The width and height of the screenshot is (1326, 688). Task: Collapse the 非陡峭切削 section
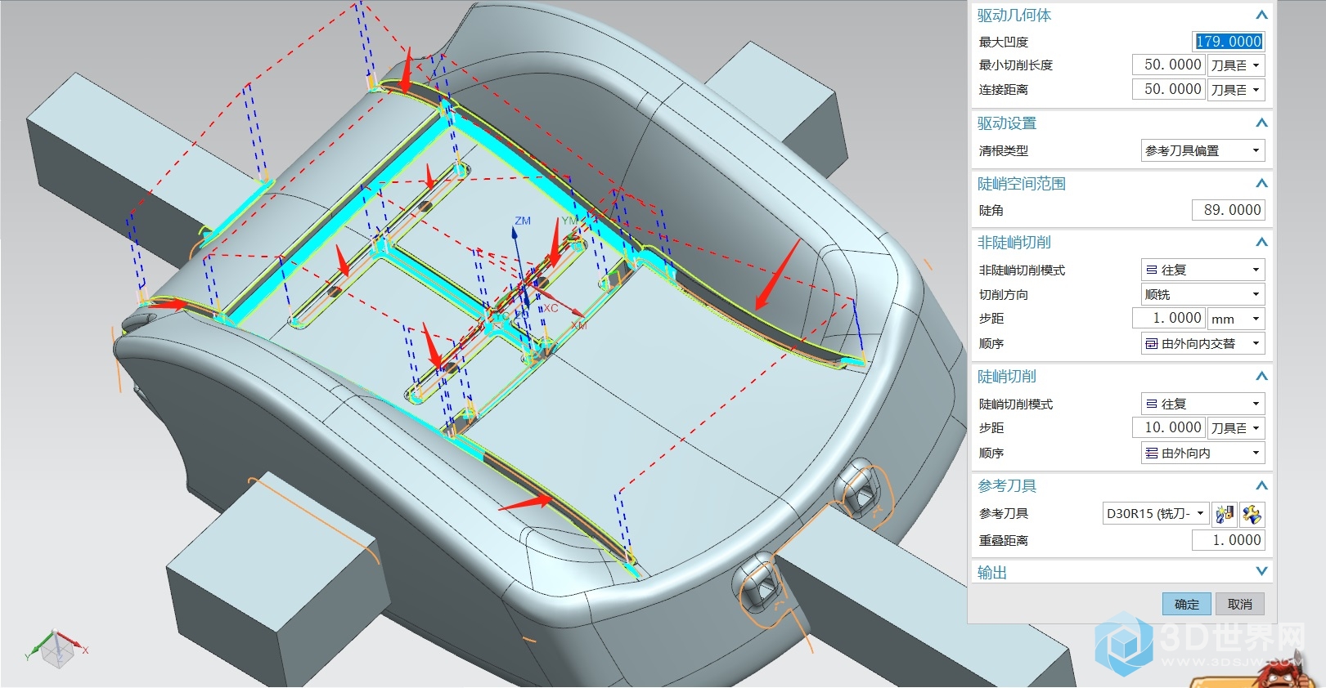(1261, 243)
